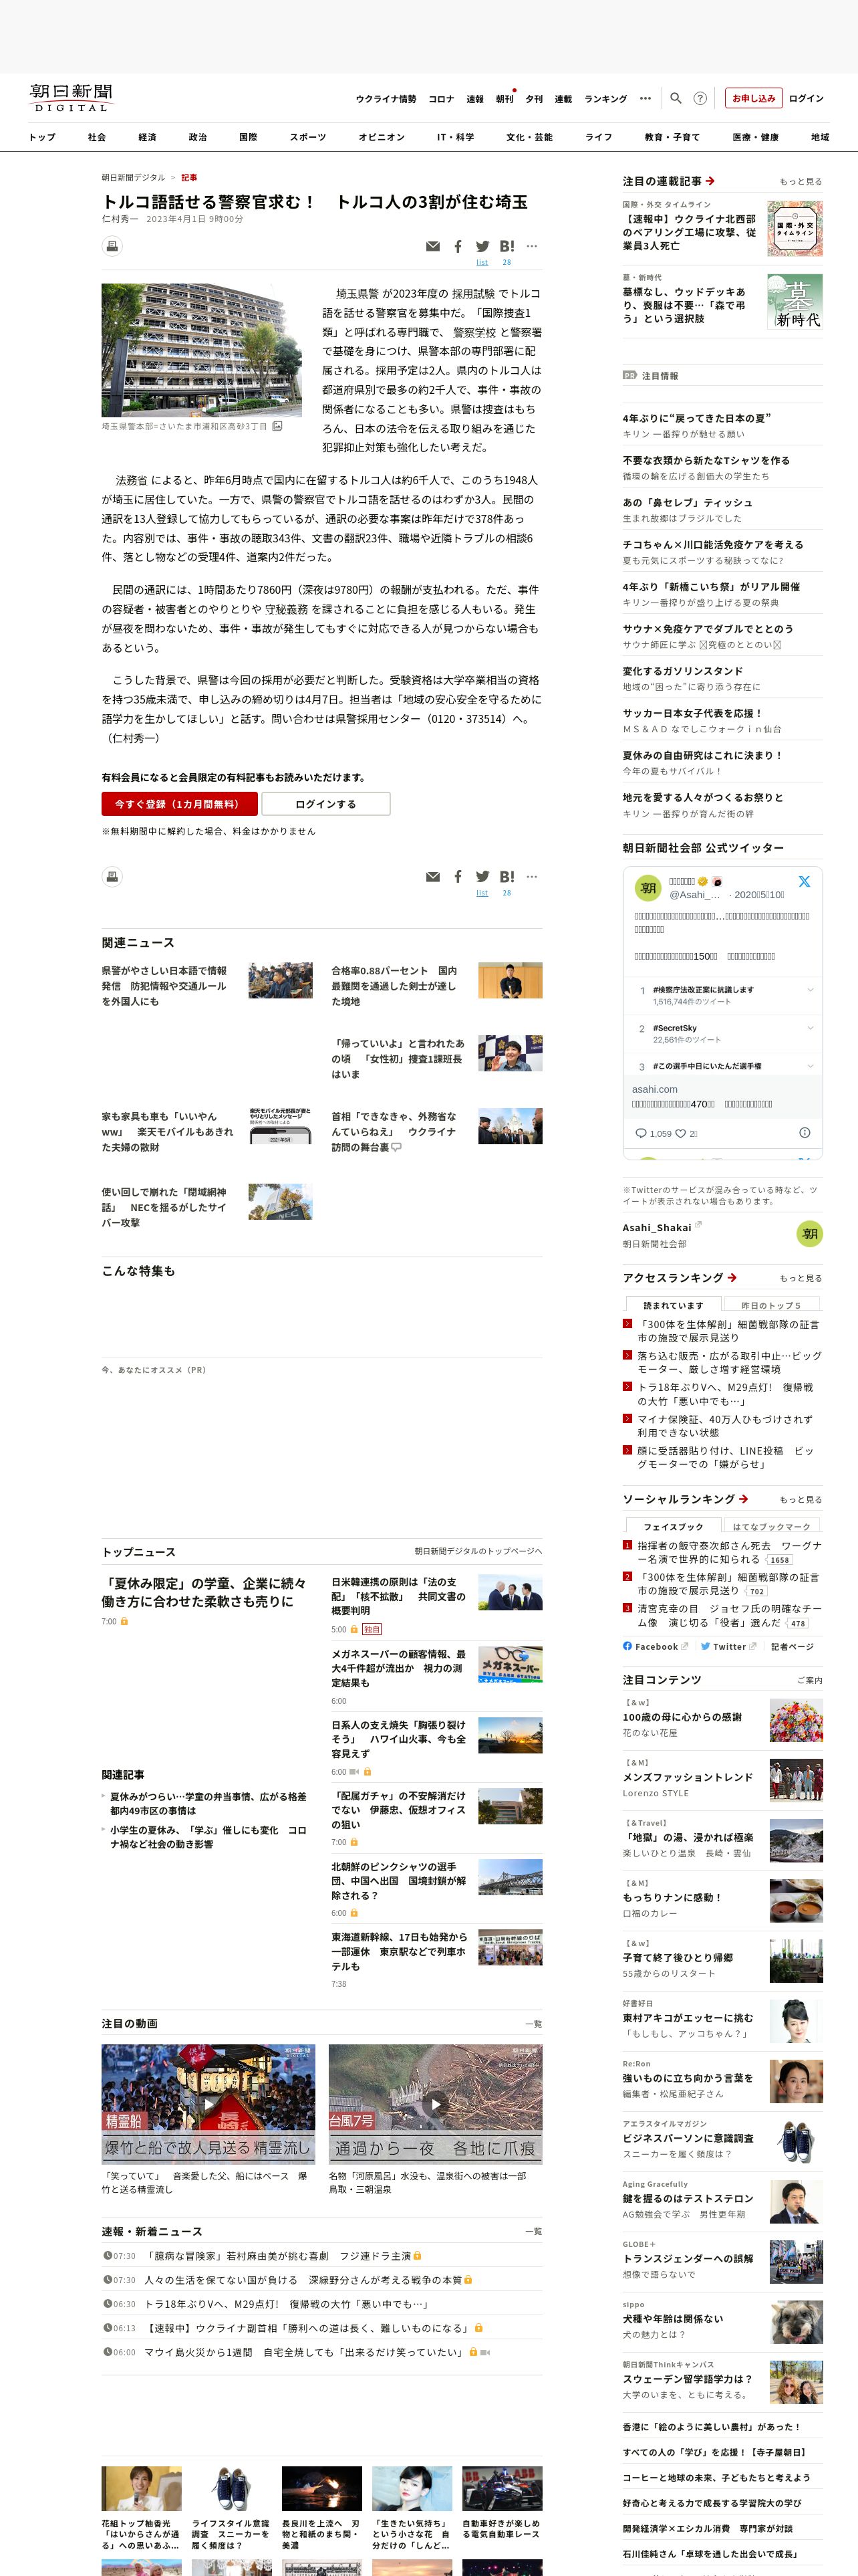Expand more share options ellipsis at top
Image resolution: width=858 pixels, height=2576 pixels.
[x=531, y=246]
